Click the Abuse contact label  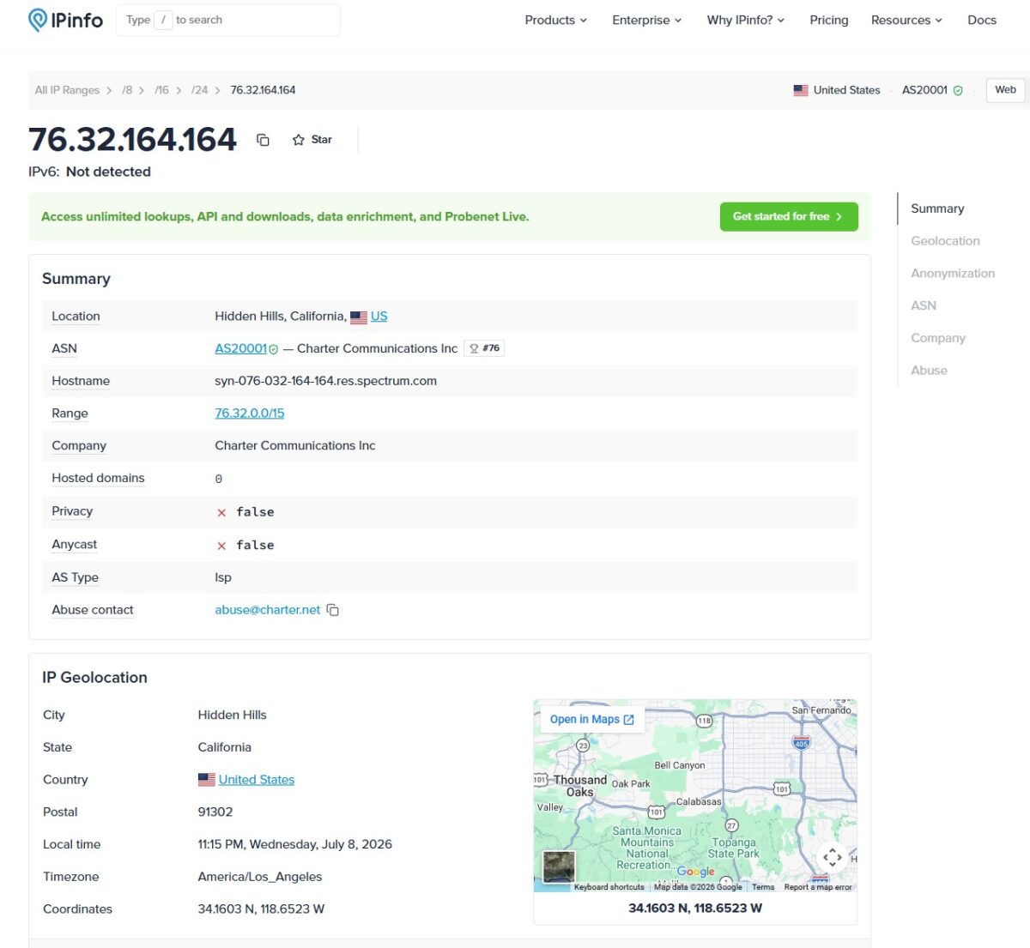[93, 610]
